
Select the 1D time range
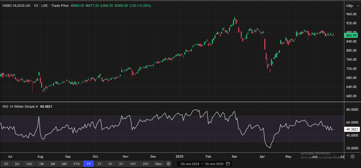[x=6, y=164]
